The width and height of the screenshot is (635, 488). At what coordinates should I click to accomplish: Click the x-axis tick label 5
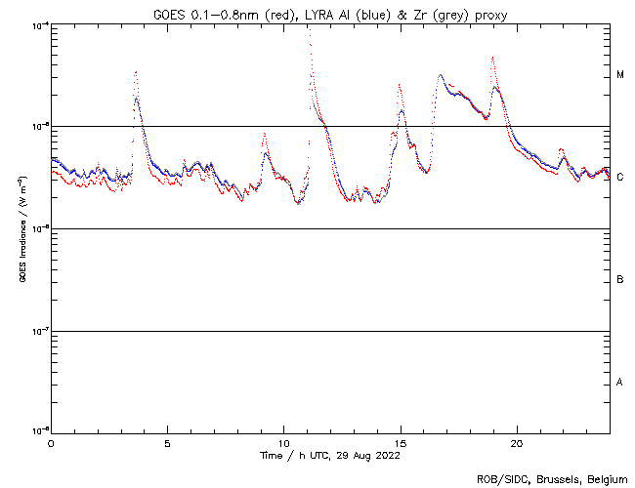[167, 443]
